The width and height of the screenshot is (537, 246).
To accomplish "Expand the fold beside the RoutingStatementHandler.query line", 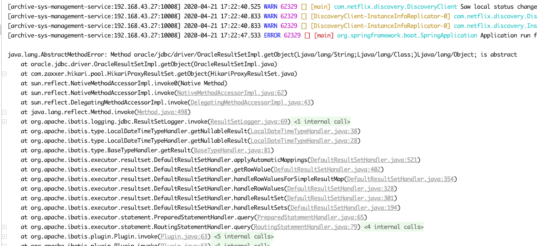I will (4, 227).
